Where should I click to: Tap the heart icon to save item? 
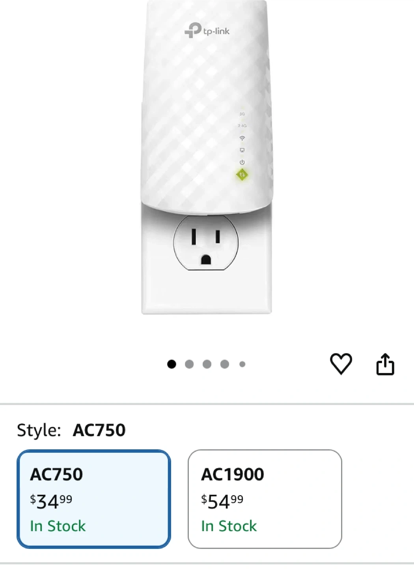pyautogui.click(x=341, y=364)
